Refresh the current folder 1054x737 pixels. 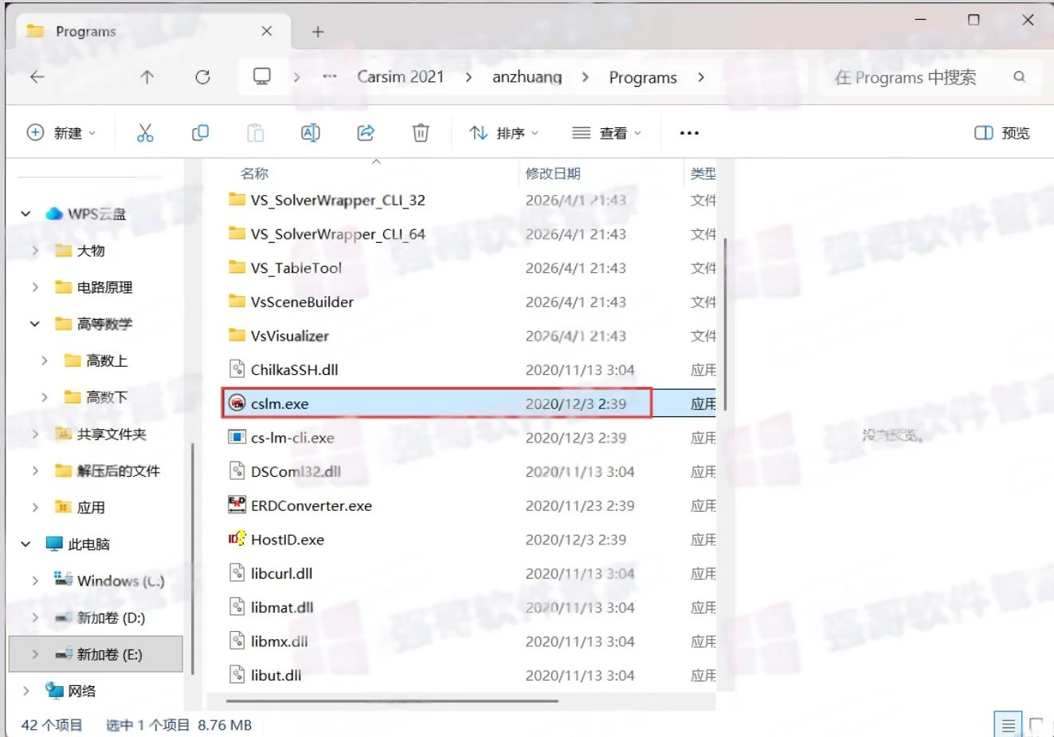click(203, 77)
